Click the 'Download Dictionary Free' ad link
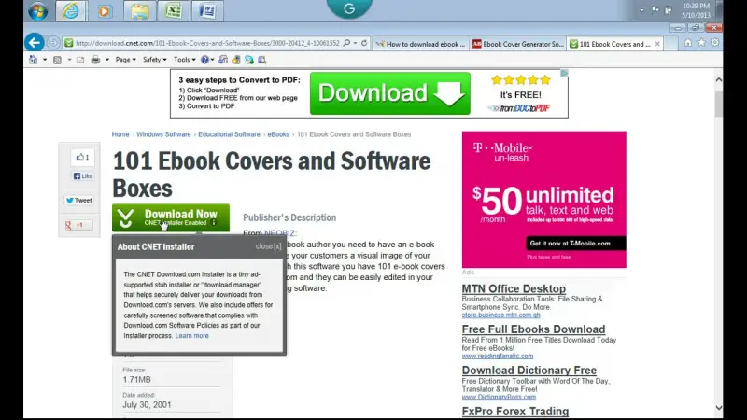747x420 pixels. (x=529, y=370)
